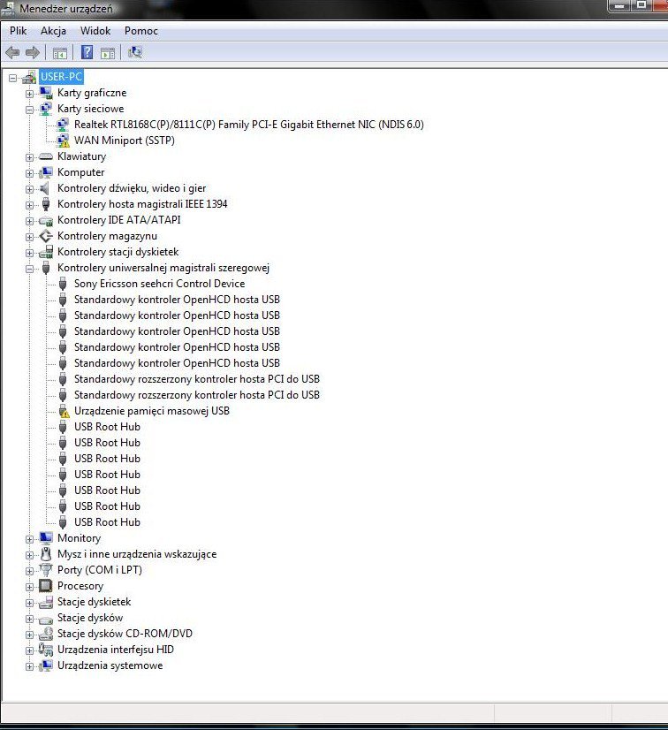Select the Komputer label
The image size is (668, 730).
click(81, 172)
